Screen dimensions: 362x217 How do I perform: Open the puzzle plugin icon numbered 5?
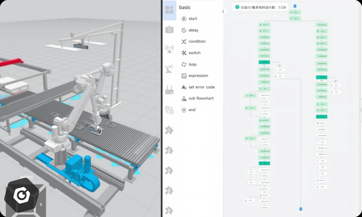[169, 210]
